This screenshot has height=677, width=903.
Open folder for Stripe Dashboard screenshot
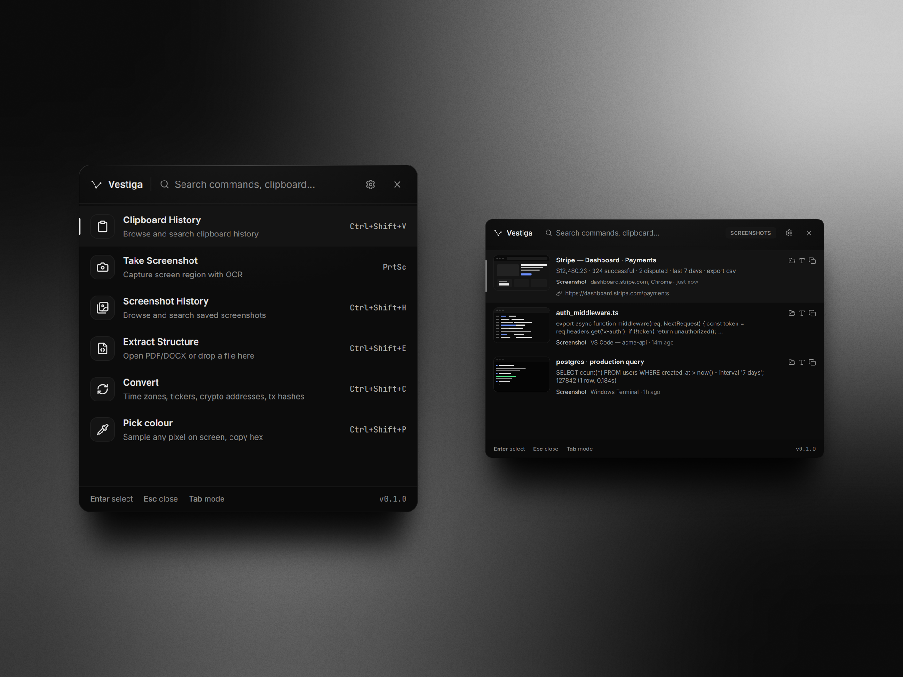coord(792,260)
